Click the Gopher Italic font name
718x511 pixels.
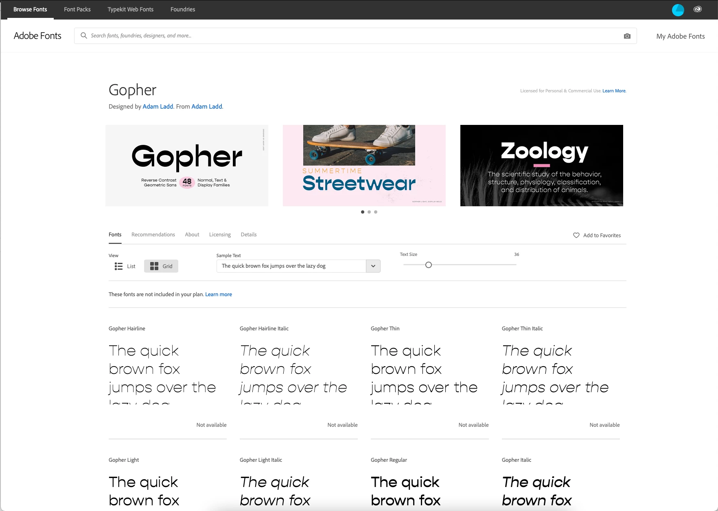(x=517, y=460)
